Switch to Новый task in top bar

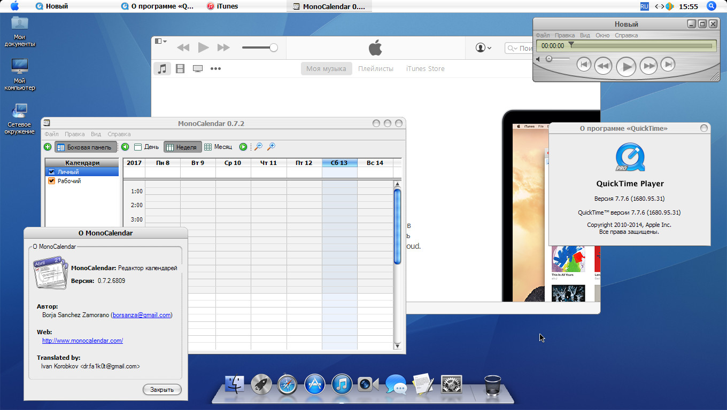[52, 6]
